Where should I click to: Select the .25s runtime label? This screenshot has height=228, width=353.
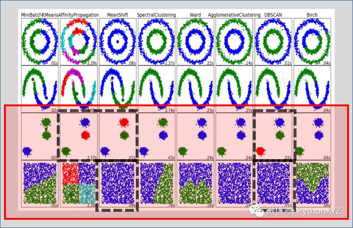click(249, 110)
